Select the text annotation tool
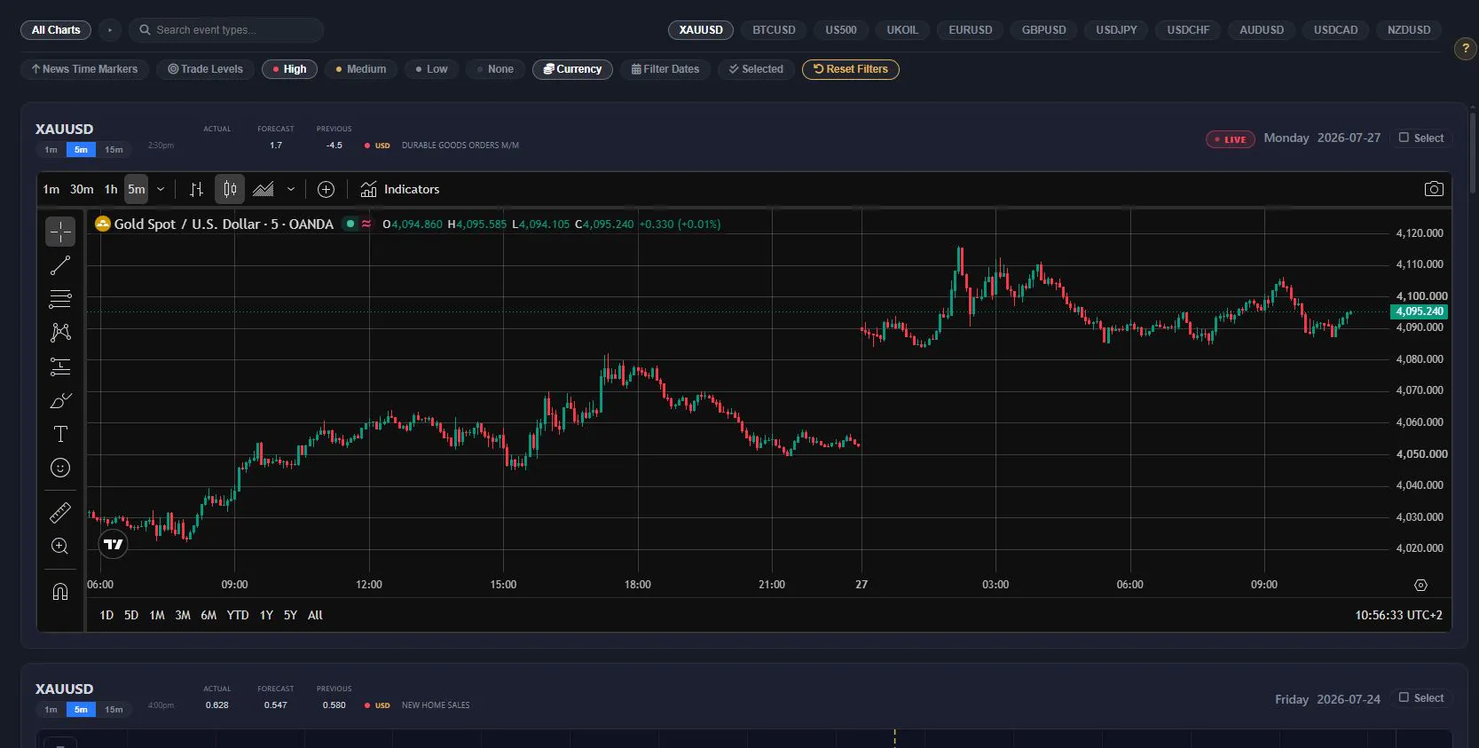Image resolution: width=1479 pixels, height=748 pixels. click(60, 434)
